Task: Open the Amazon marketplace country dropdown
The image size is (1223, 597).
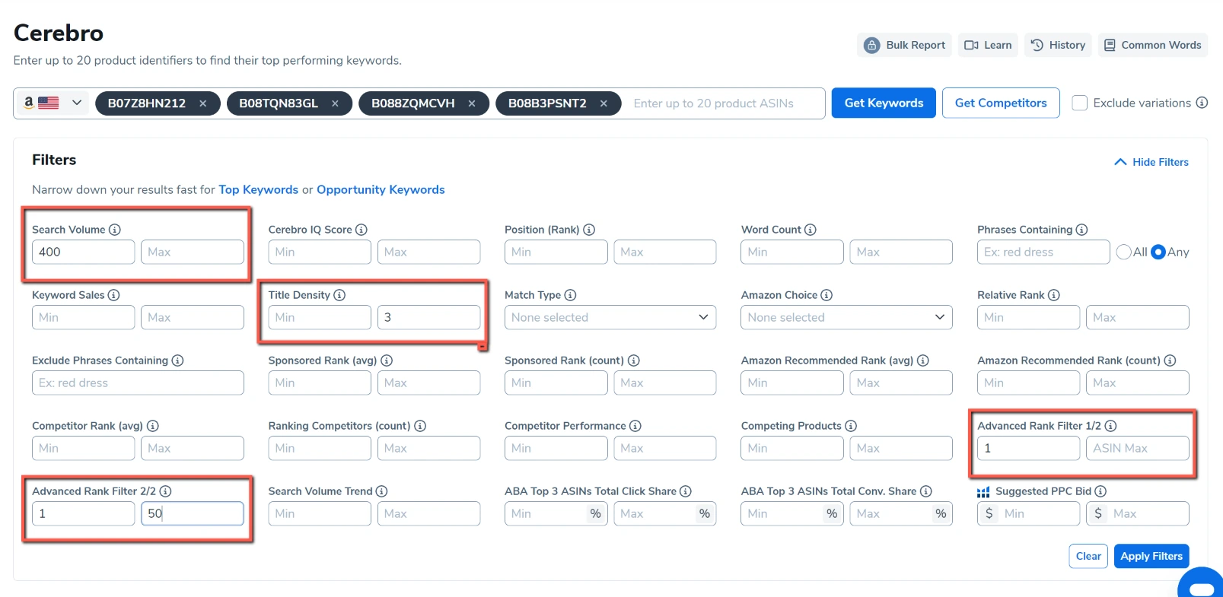Action: click(52, 103)
